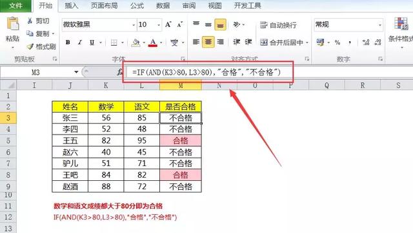Click the Fill Color paint bucket icon
413x233 pixels.
point(136,42)
